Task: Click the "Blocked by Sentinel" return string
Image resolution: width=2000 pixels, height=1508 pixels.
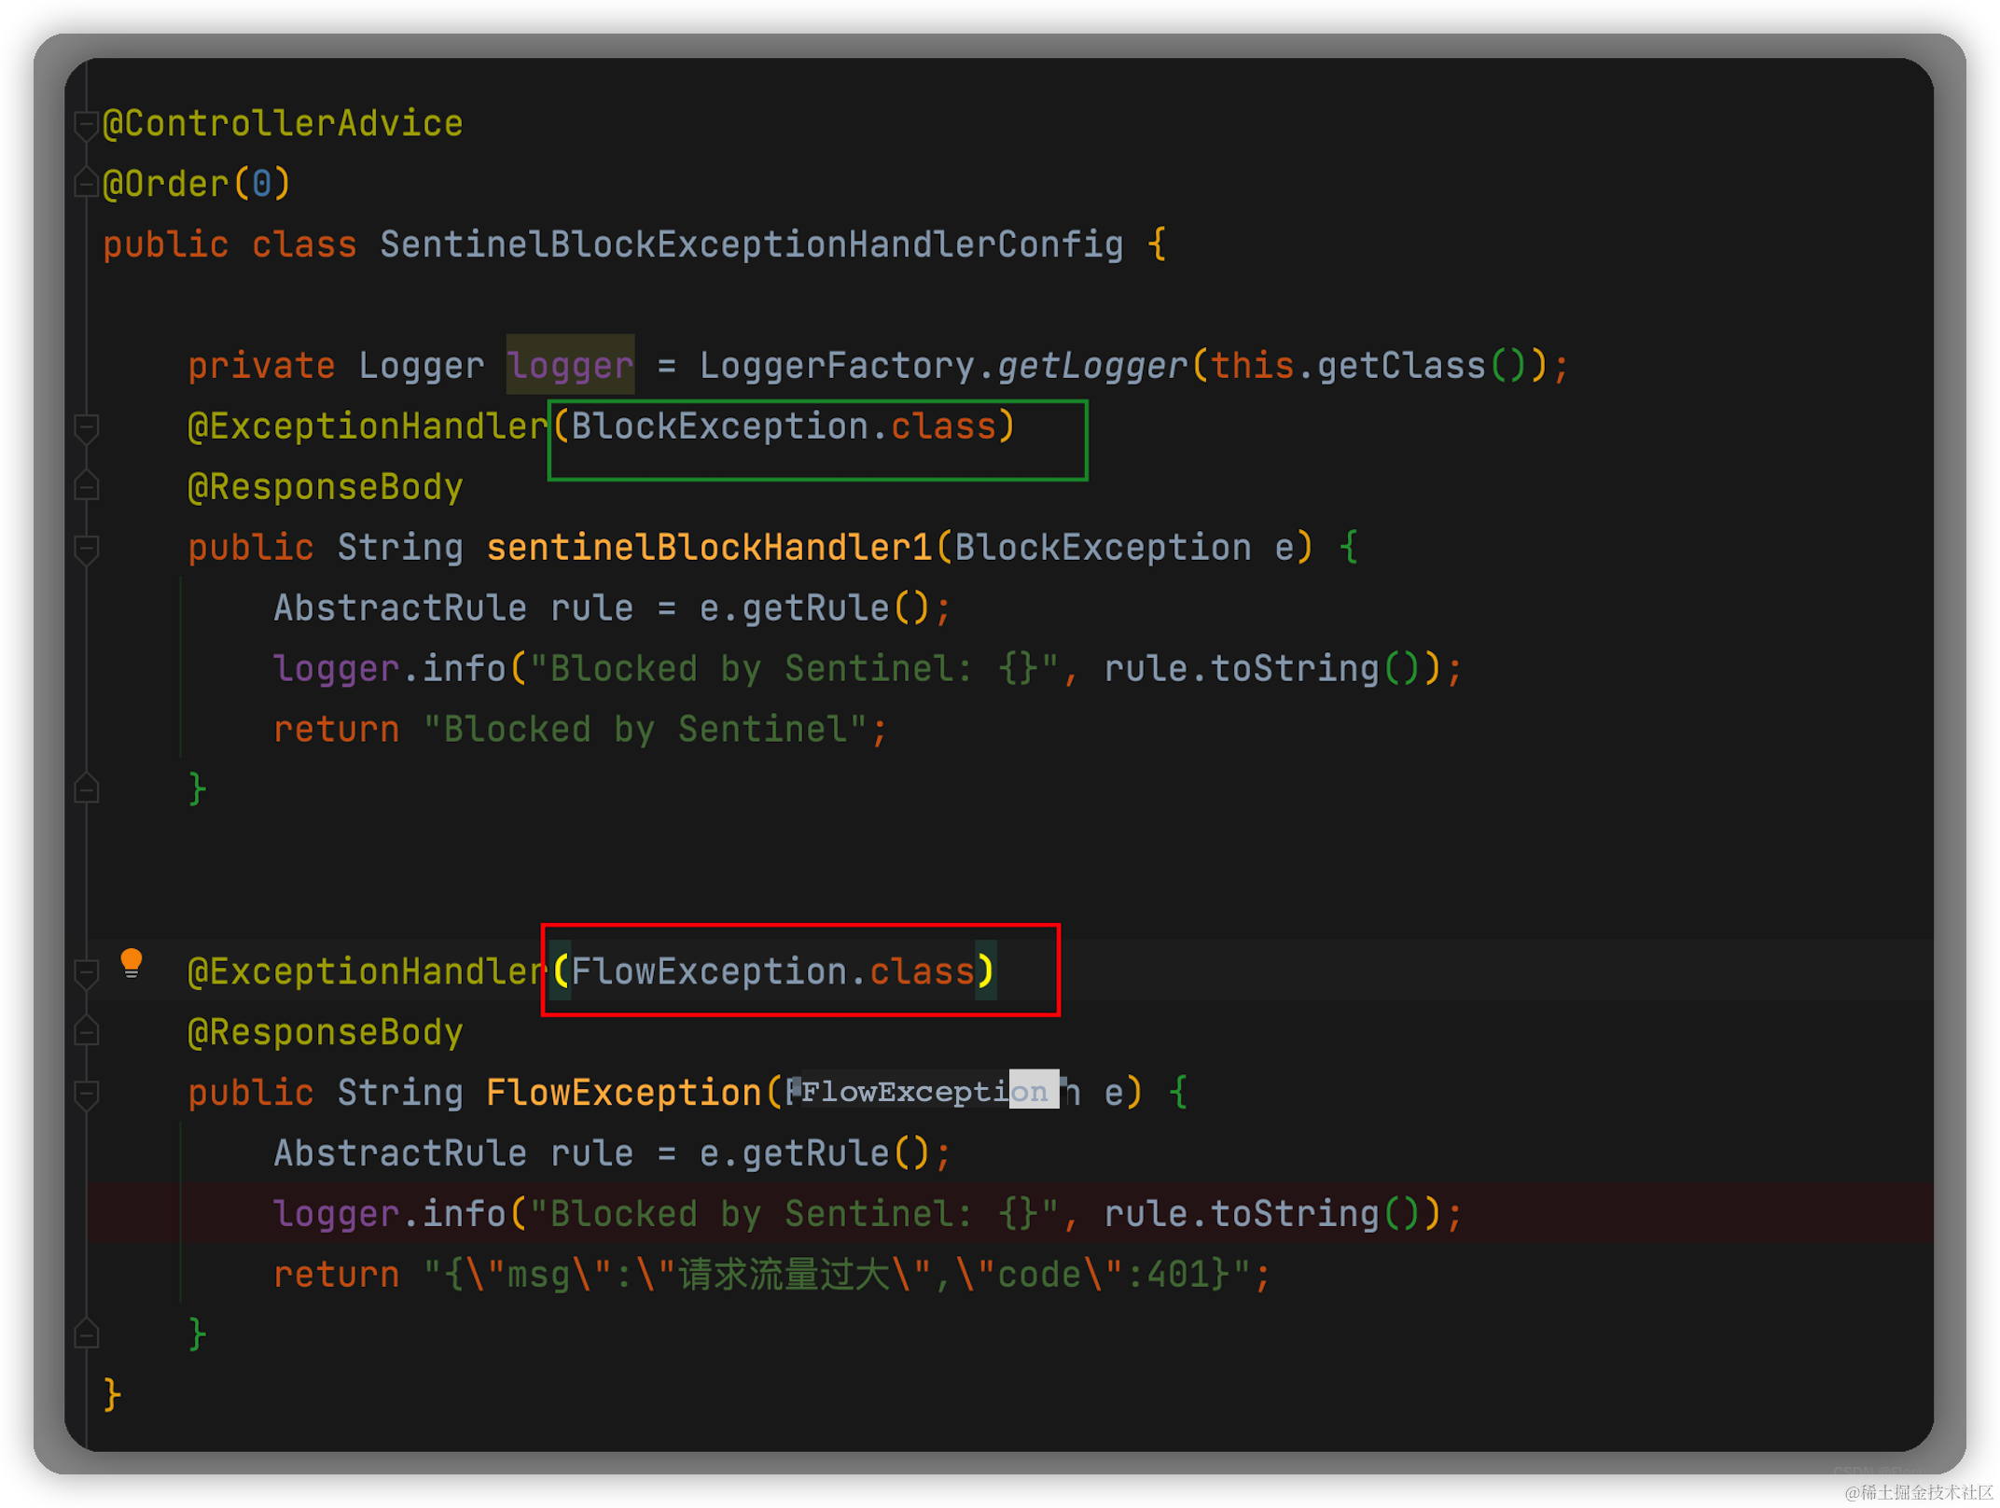Action: click(x=646, y=730)
